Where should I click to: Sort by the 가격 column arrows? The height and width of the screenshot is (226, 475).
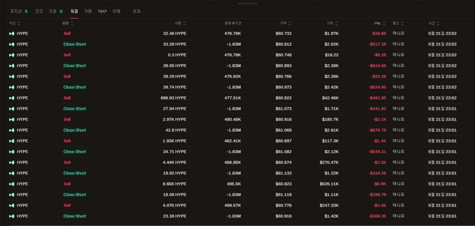click(x=290, y=23)
